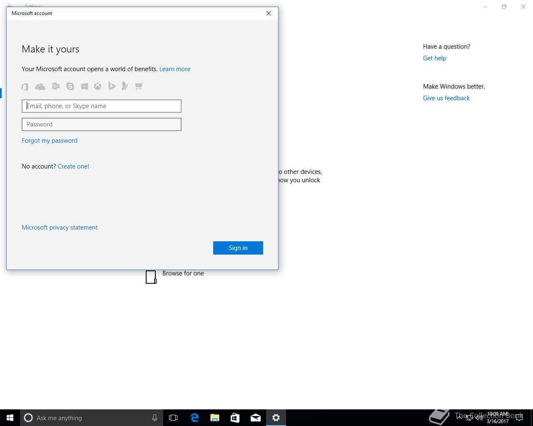Click the taskbar clock showing 3/16/2017
The image size is (533, 426).
[x=498, y=418]
